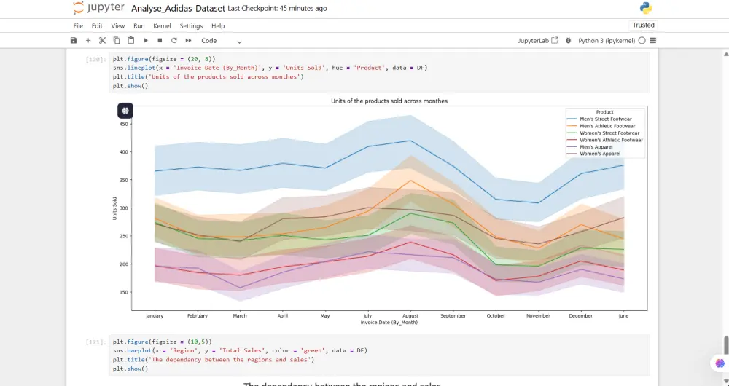
Task: Click the Trusted notebook button
Action: tap(643, 25)
